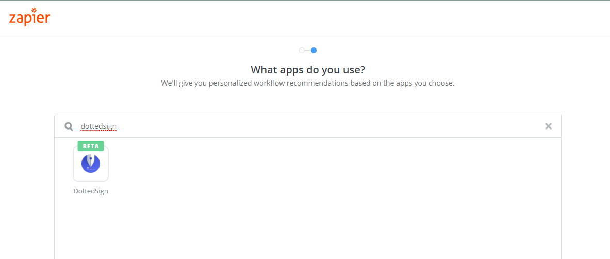Click the orange asterisk above Zapier wordmark

pyautogui.click(x=34, y=10)
